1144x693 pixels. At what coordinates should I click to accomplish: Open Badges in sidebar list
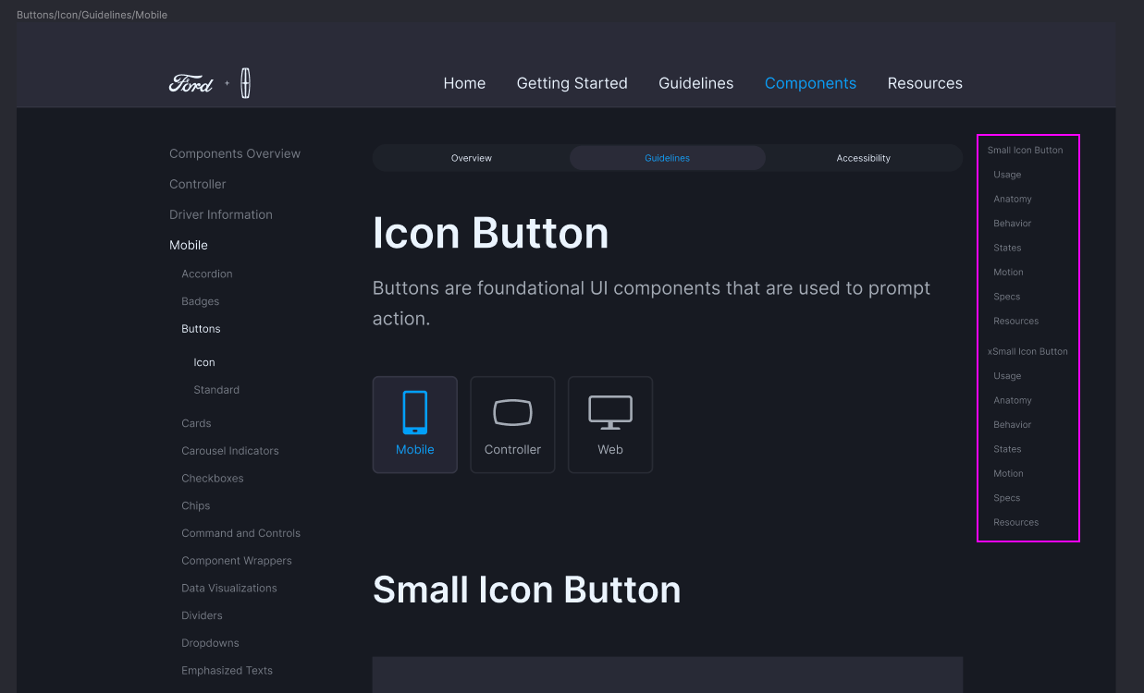[x=201, y=301]
